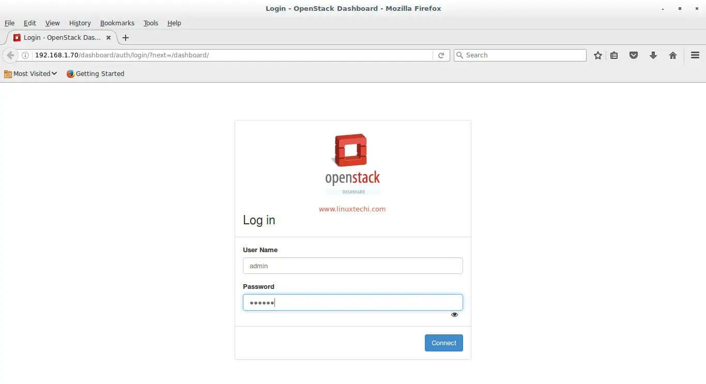Click the www.linuxtechi.com text
The image size is (706, 384).
pyautogui.click(x=352, y=209)
